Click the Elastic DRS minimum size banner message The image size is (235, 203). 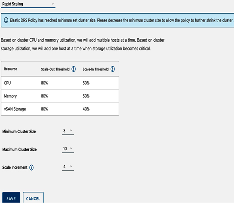click(122, 20)
